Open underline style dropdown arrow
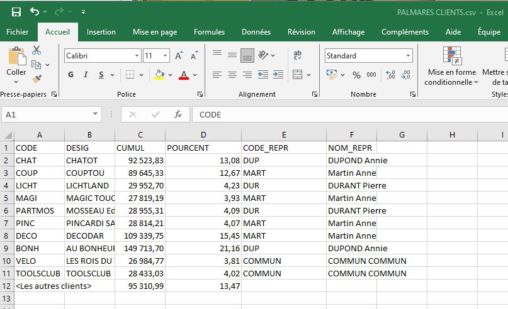This screenshot has width=508, height=309. click(113, 75)
